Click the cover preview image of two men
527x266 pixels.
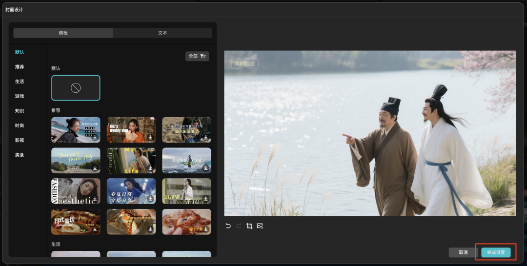point(370,133)
